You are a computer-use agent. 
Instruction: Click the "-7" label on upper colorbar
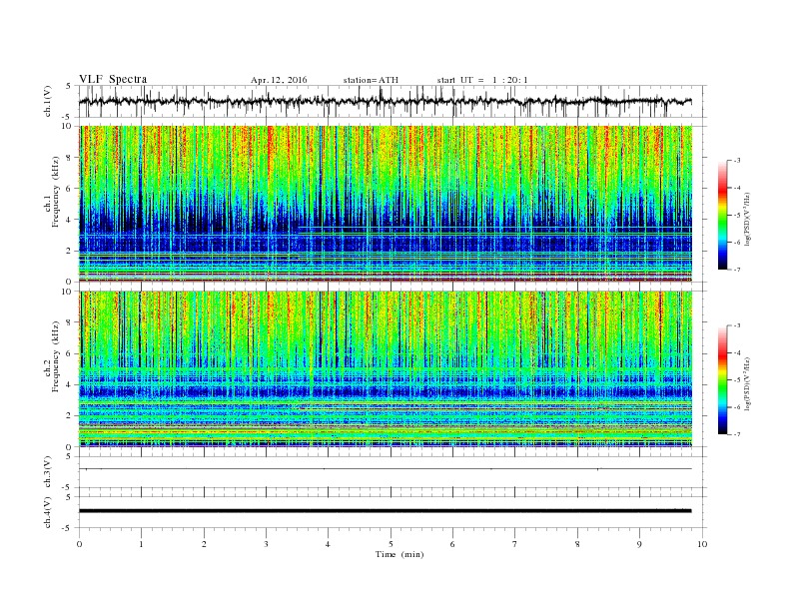[x=737, y=270]
